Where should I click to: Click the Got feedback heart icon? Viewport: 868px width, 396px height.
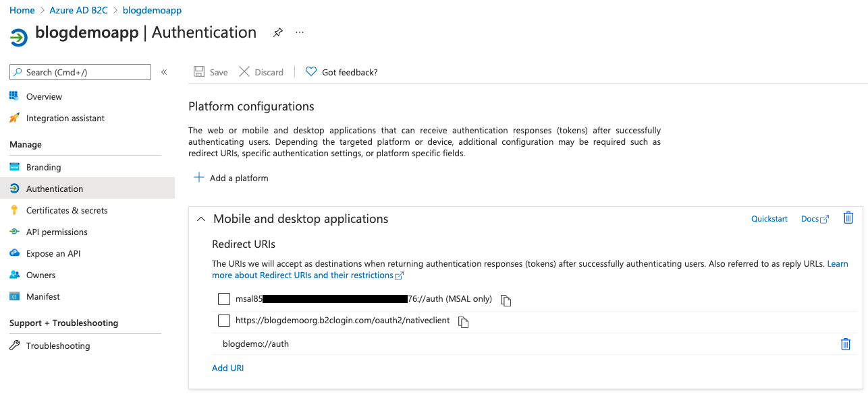coord(311,72)
